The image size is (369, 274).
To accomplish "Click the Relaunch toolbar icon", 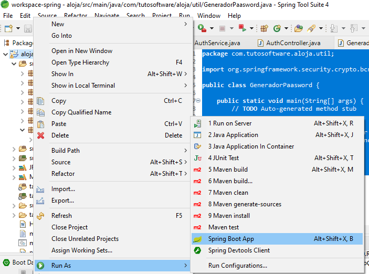I will 242,28.
